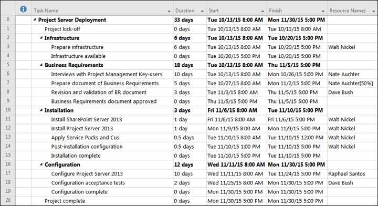Open the Duration column filter dropdown
Screen dimensions: 378x206
click(x=202, y=11)
